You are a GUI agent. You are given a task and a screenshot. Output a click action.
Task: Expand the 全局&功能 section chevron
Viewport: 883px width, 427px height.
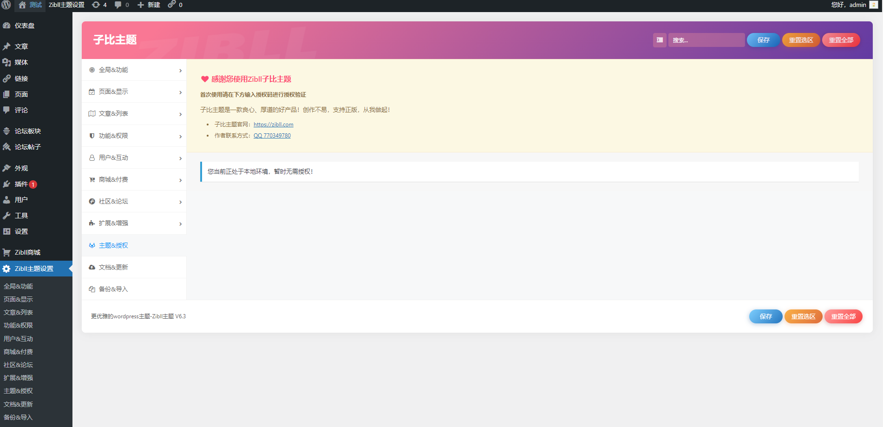(x=181, y=71)
